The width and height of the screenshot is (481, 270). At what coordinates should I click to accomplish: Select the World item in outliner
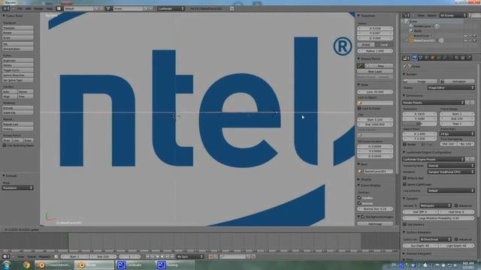point(418,31)
